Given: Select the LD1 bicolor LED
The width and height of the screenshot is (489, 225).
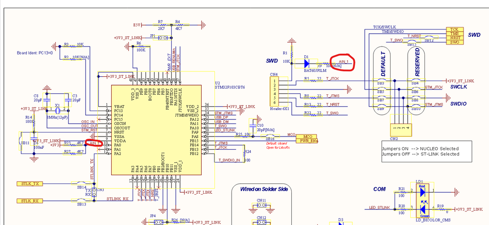Looking at the screenshot, I should tap(423, 201).
